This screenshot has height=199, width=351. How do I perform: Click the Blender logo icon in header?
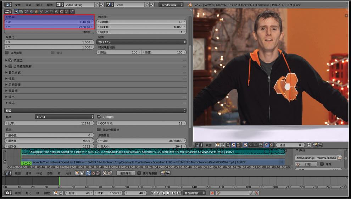pyautogui.click(x=190, y=5)
